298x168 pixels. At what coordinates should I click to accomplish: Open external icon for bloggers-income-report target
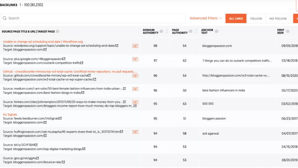pos(135,106)
